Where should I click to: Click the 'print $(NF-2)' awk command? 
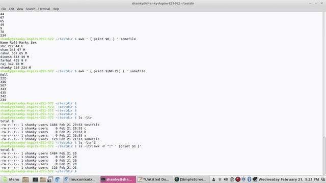pos(112,71)
